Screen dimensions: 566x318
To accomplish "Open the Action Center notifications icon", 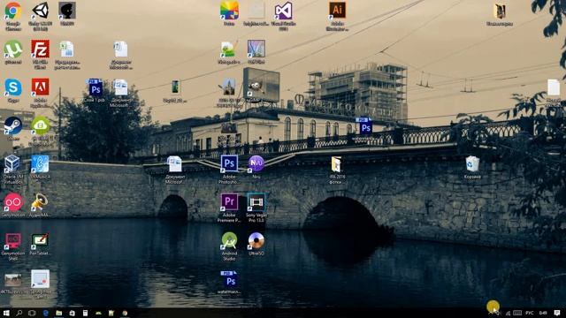I will coord(557,313).
